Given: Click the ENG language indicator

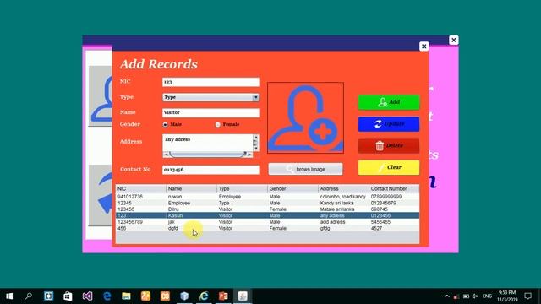Looking at the screenshot, I should pos(487,296).
